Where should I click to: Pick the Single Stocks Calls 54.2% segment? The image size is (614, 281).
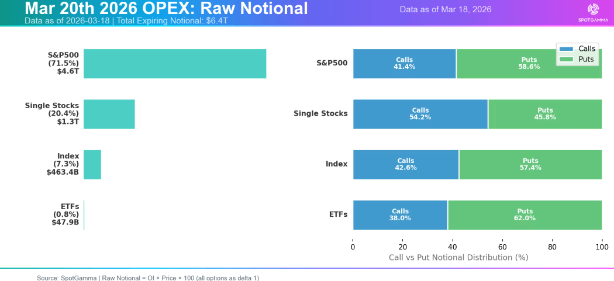420,114
